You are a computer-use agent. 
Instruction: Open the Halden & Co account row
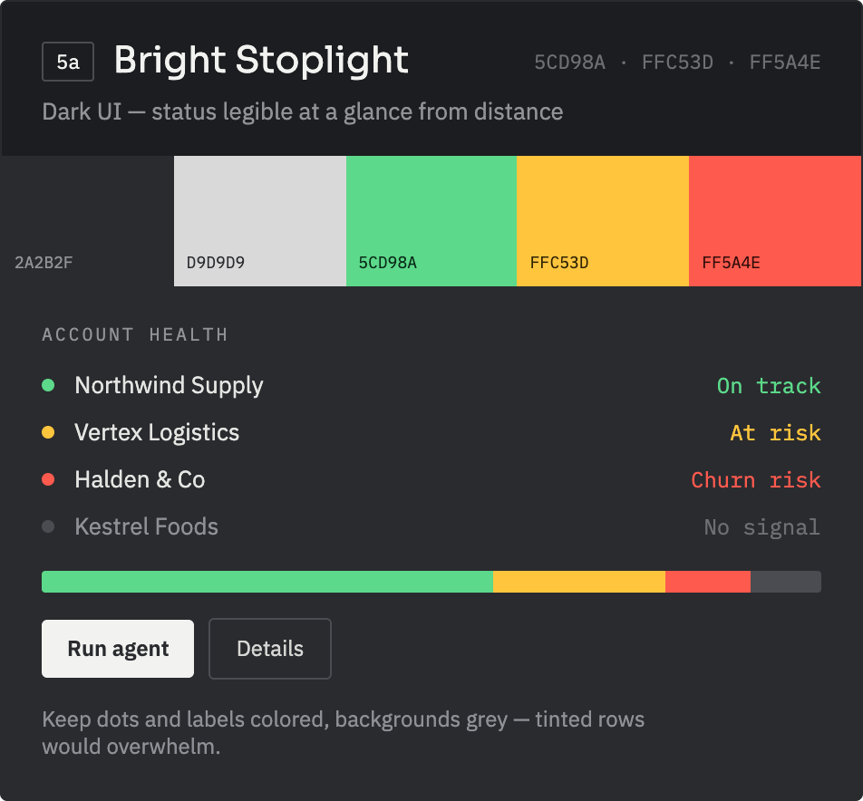431,479
